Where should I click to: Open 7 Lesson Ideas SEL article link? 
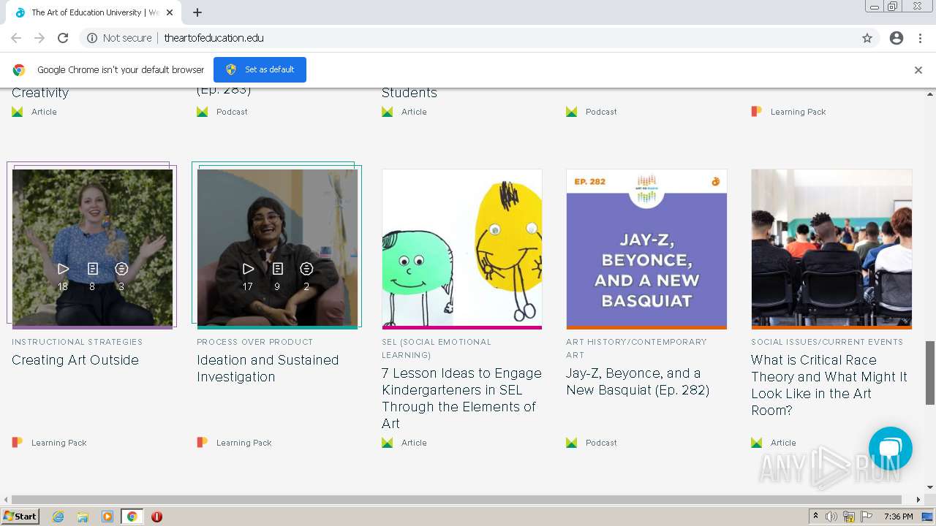(461, 398)
